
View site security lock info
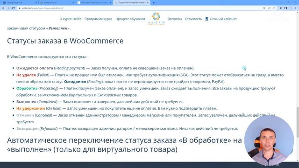pos(20,8)
